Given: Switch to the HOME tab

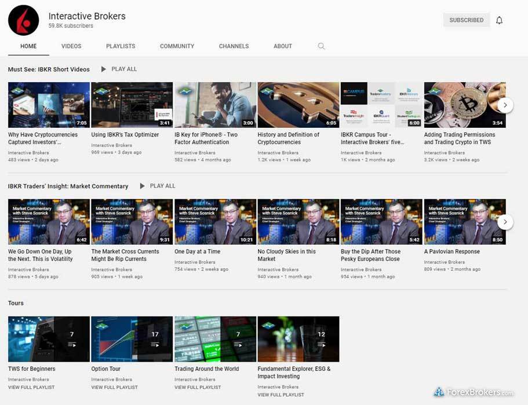Looking at the screenshot, I should pos(28,46).
